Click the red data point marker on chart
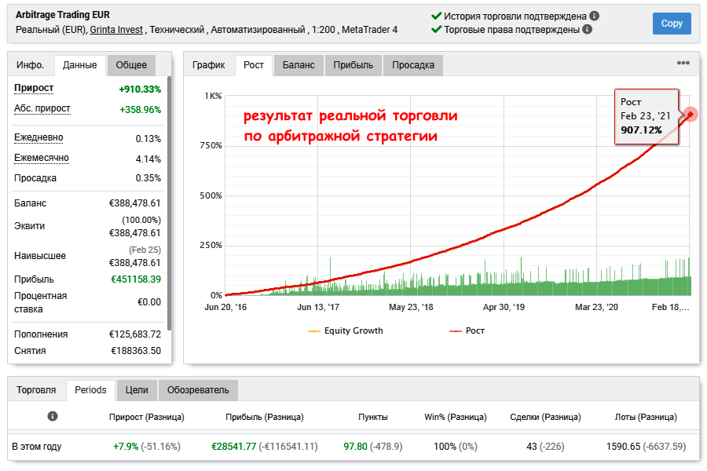The image size is (707, 471). coord(691,115)
